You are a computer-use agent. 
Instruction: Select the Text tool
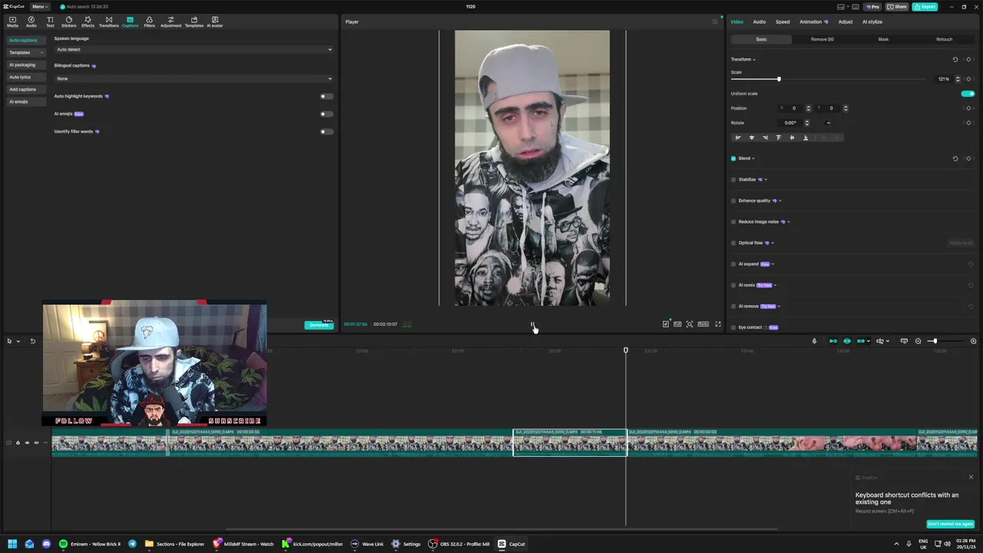[x=50, y=22]
